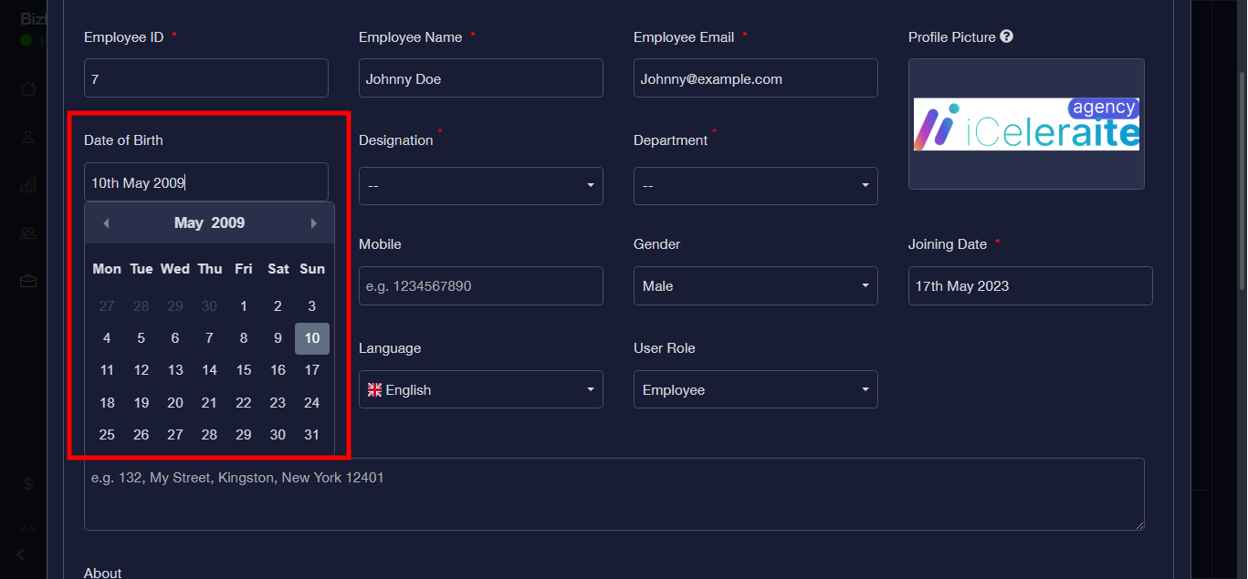Click the Profile Picture help icon

(1006, 37)
